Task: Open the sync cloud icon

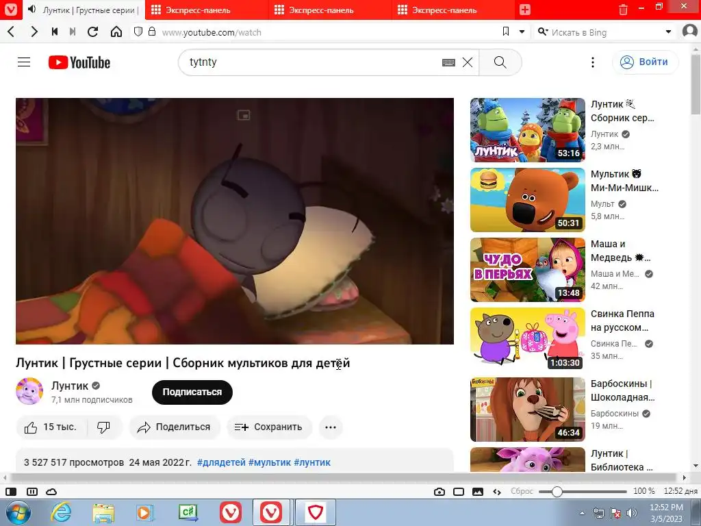Action: tap(51, 492)
